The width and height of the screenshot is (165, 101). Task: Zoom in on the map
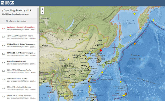coord(42,9)
